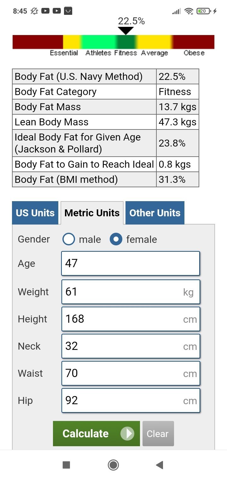Image resolution: width=227 pixels, height=480 pixels.
Task: Focus the Age input field
Action: 131,263
